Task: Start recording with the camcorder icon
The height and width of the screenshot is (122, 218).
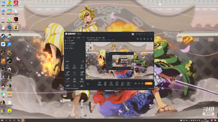Action: pos(135,84)
